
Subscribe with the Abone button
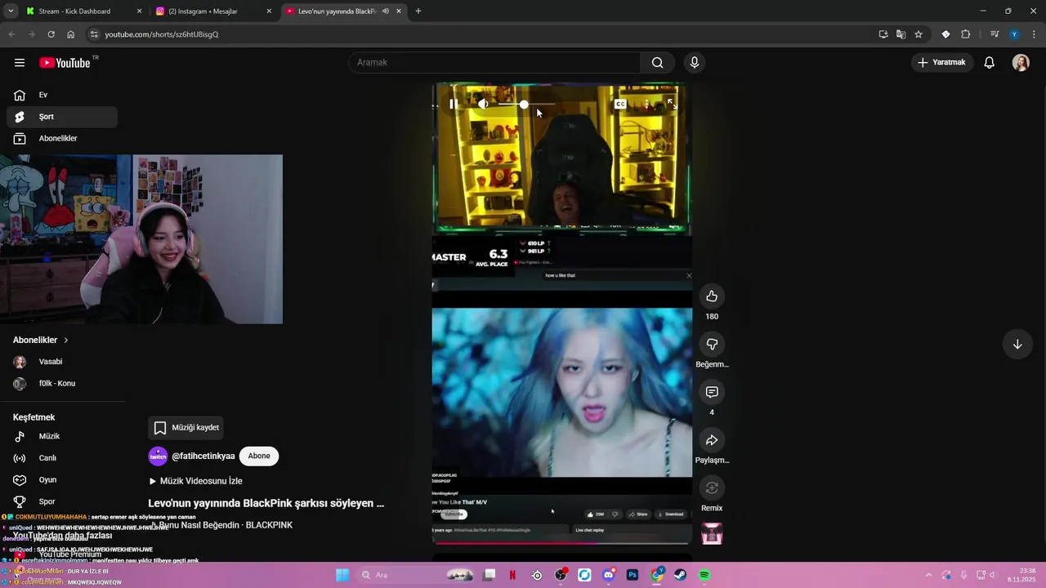click(259, 456)
